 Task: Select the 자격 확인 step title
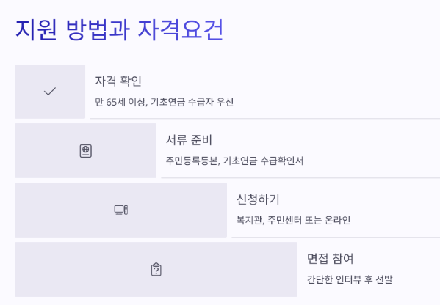(x=118, y=81)
